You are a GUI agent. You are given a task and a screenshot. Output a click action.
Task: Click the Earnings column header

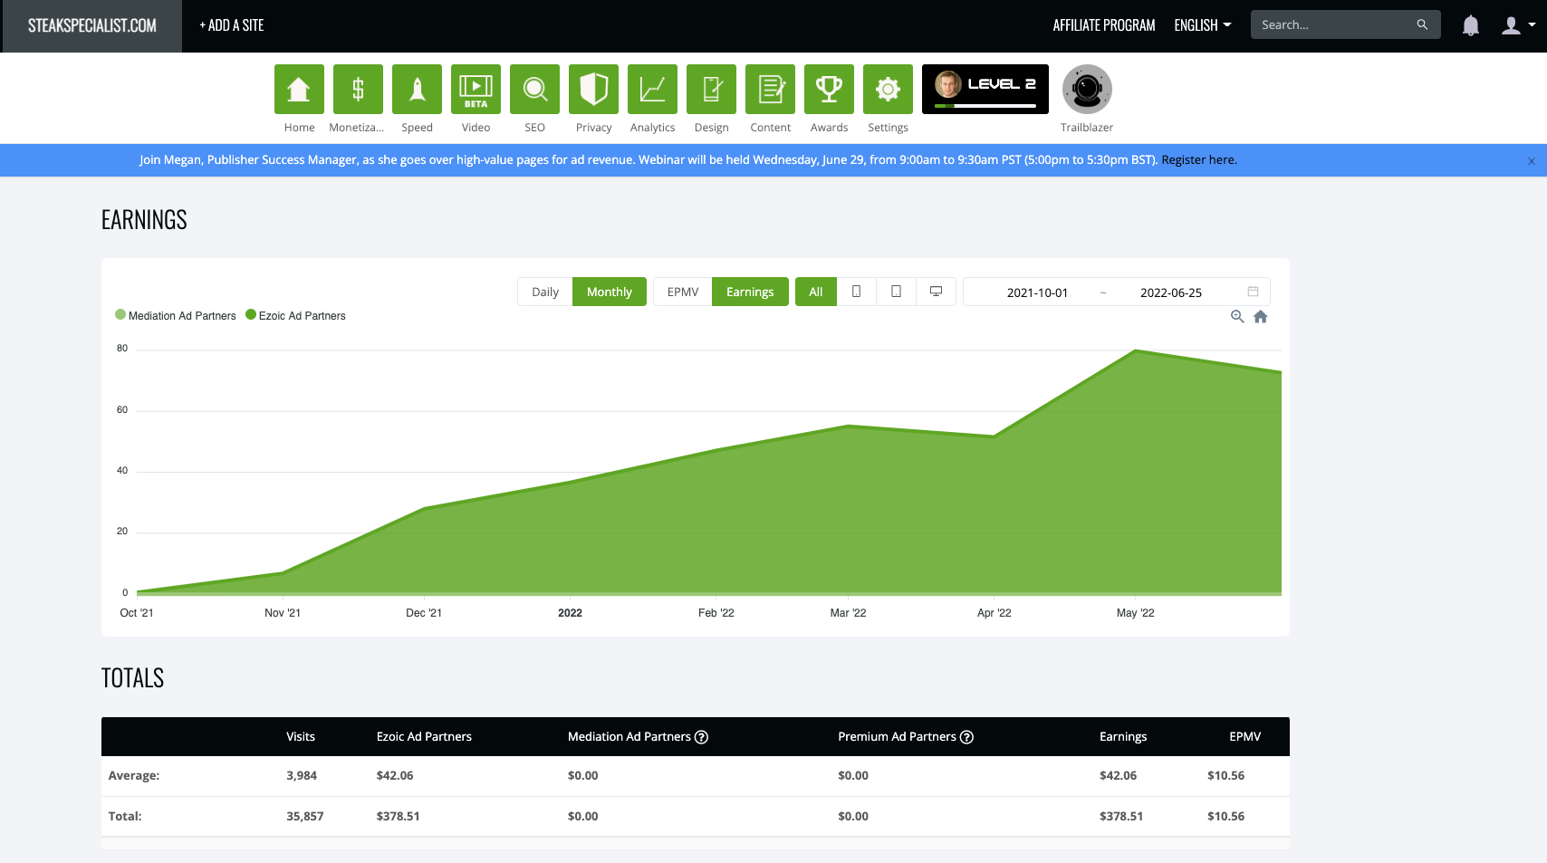(x=1123, y=737)
